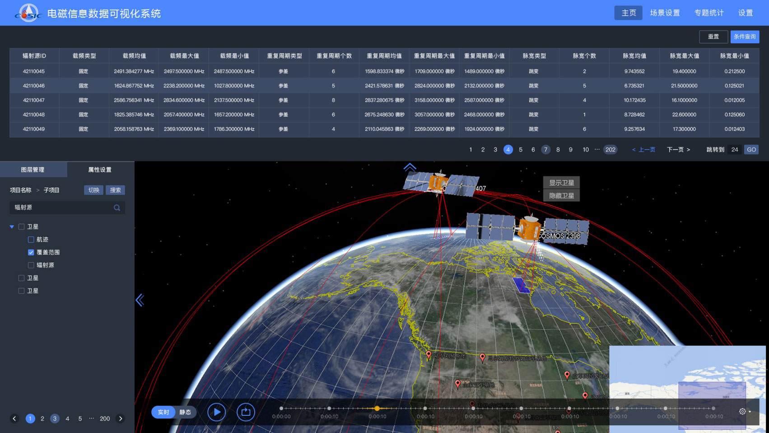
Task: Collapse the first 卫星 tree node
Action: [x=12, y=227]
